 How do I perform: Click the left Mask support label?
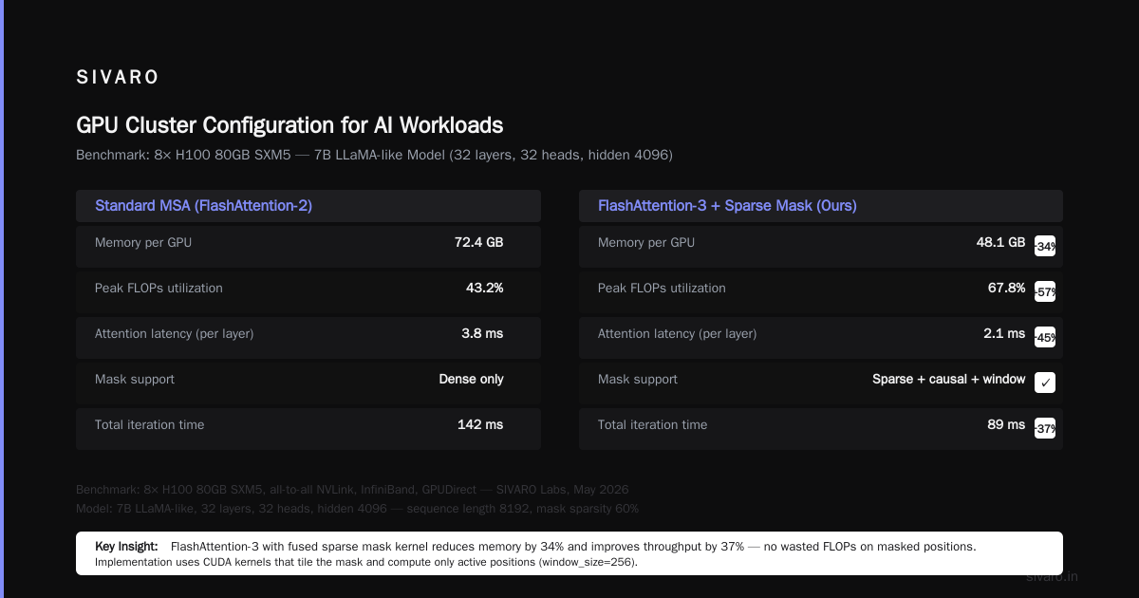[135, 380]
